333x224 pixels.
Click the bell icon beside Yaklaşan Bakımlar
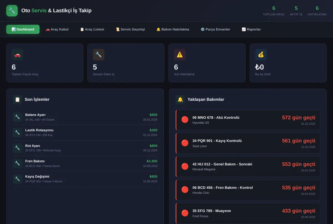coord(180,99)
